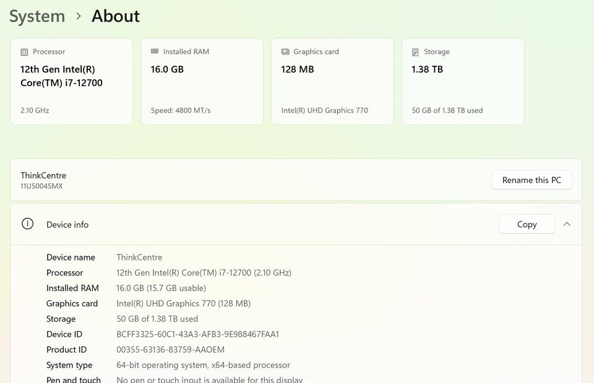The height and width of the screenshot is (383, 594).
Task: Click the Installed RAM memory icon
Action: point(155,51)
